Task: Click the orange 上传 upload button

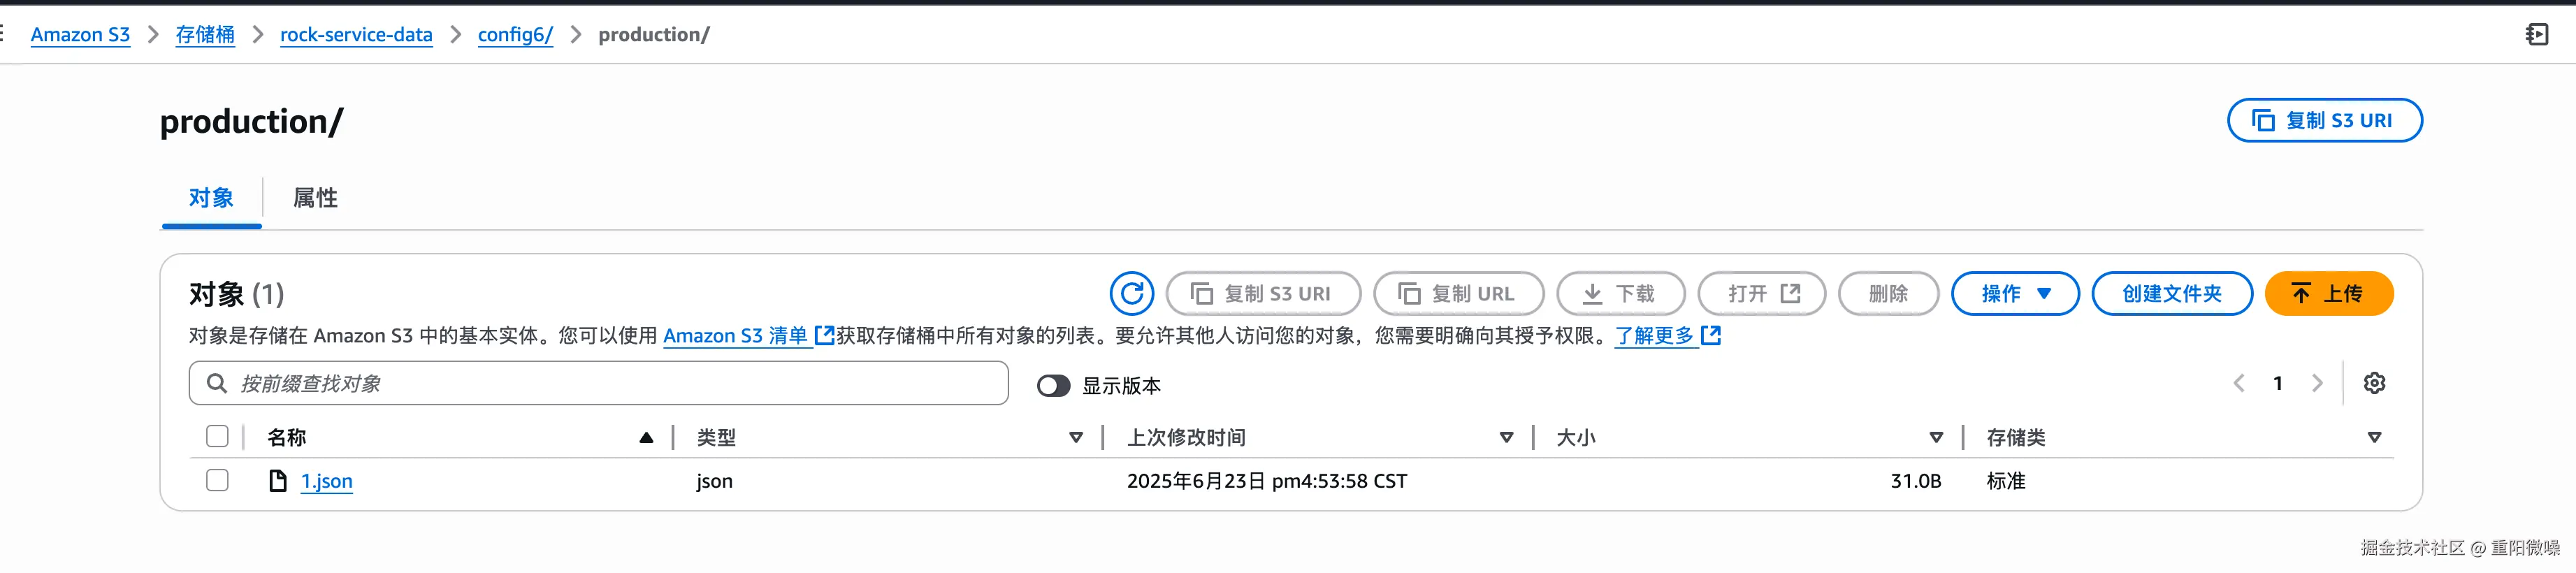Action: pyautogui.click(x=2328, y=293)
